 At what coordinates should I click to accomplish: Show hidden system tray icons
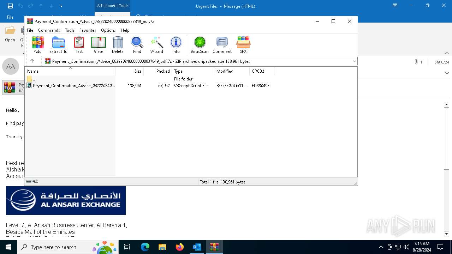(381, 247)
